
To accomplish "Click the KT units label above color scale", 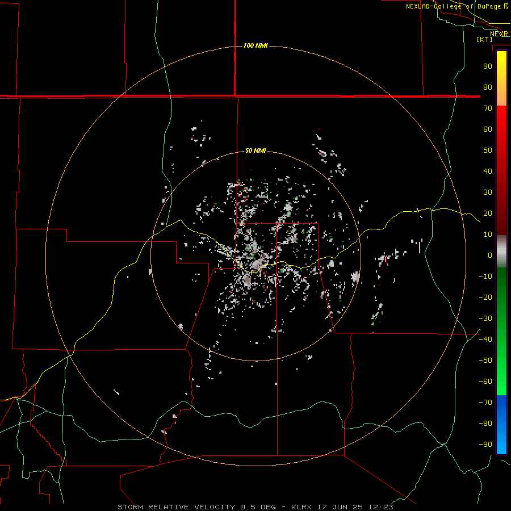I will tap(484, 39).
